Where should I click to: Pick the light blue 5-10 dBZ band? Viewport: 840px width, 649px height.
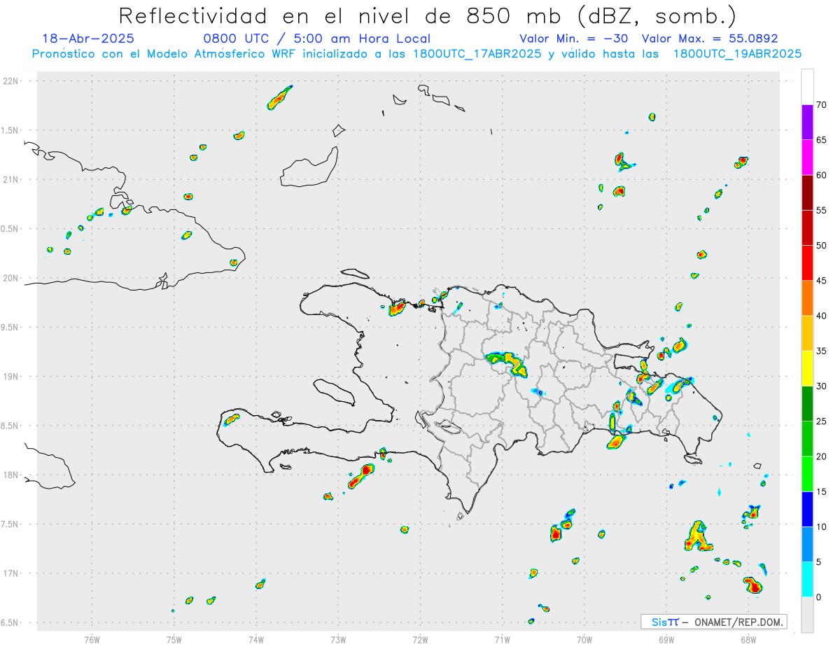tap(807, 545)
